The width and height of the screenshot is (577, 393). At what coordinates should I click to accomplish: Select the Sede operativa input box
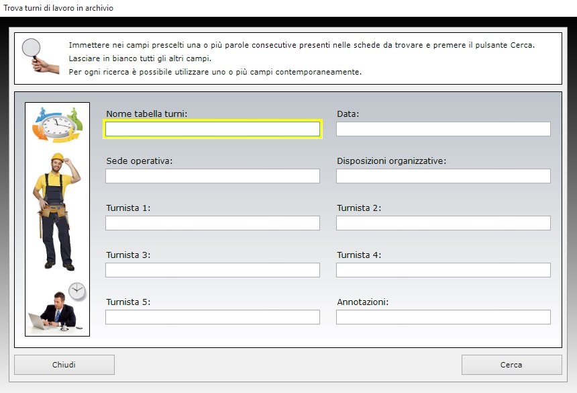click(212, 176)
